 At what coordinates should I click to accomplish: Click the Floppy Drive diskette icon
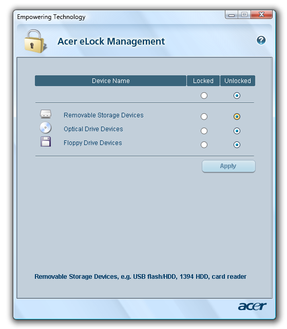tap(46, 141)
